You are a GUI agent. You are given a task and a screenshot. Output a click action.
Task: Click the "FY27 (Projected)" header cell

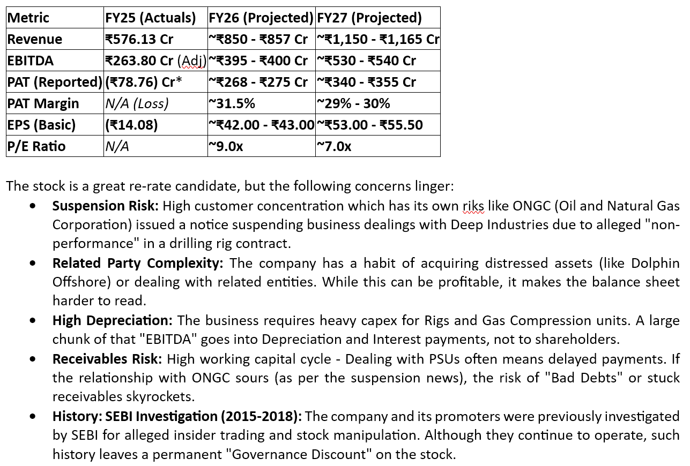pos(369,18)
